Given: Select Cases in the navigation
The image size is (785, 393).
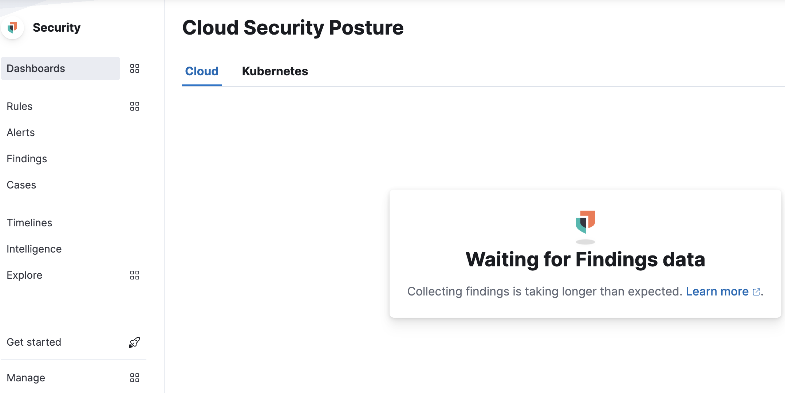Looking at the screenshot, I should (21, 185).
